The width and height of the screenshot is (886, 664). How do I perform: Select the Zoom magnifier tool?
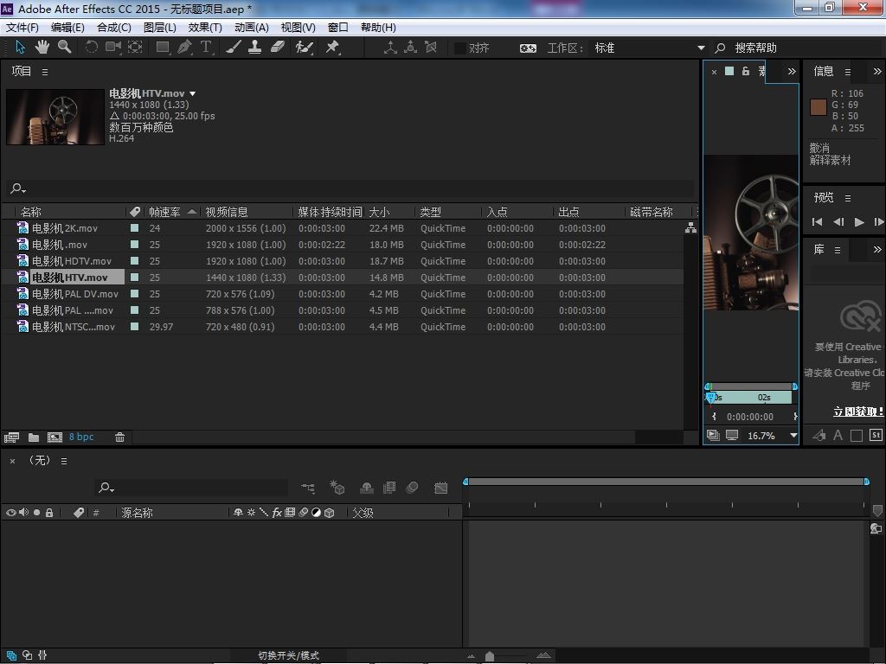point(64,47)
